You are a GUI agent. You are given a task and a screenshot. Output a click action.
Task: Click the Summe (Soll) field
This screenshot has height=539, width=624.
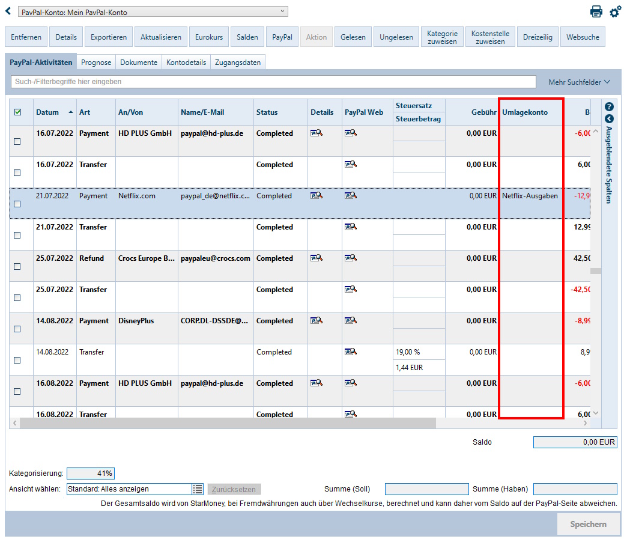pos(426,489)
